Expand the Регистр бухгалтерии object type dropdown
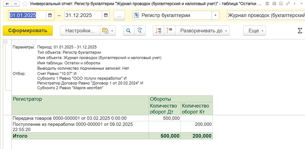 pos(216,16)
